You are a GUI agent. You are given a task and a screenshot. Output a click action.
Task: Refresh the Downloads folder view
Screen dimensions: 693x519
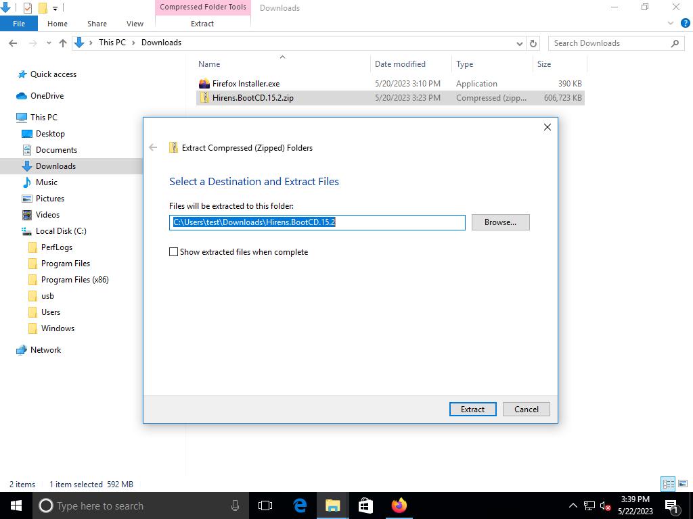[533, 43]
